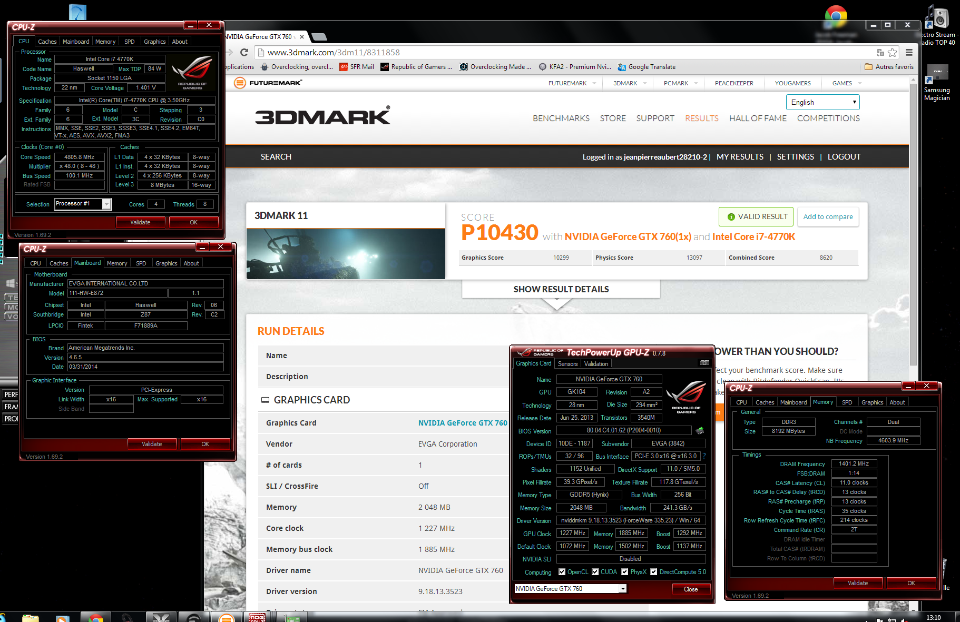Image resolution: width=960 pixels, height=622 pixels.
Task: Click the Chrome icon in the taskbar
Action: (95, 617)
